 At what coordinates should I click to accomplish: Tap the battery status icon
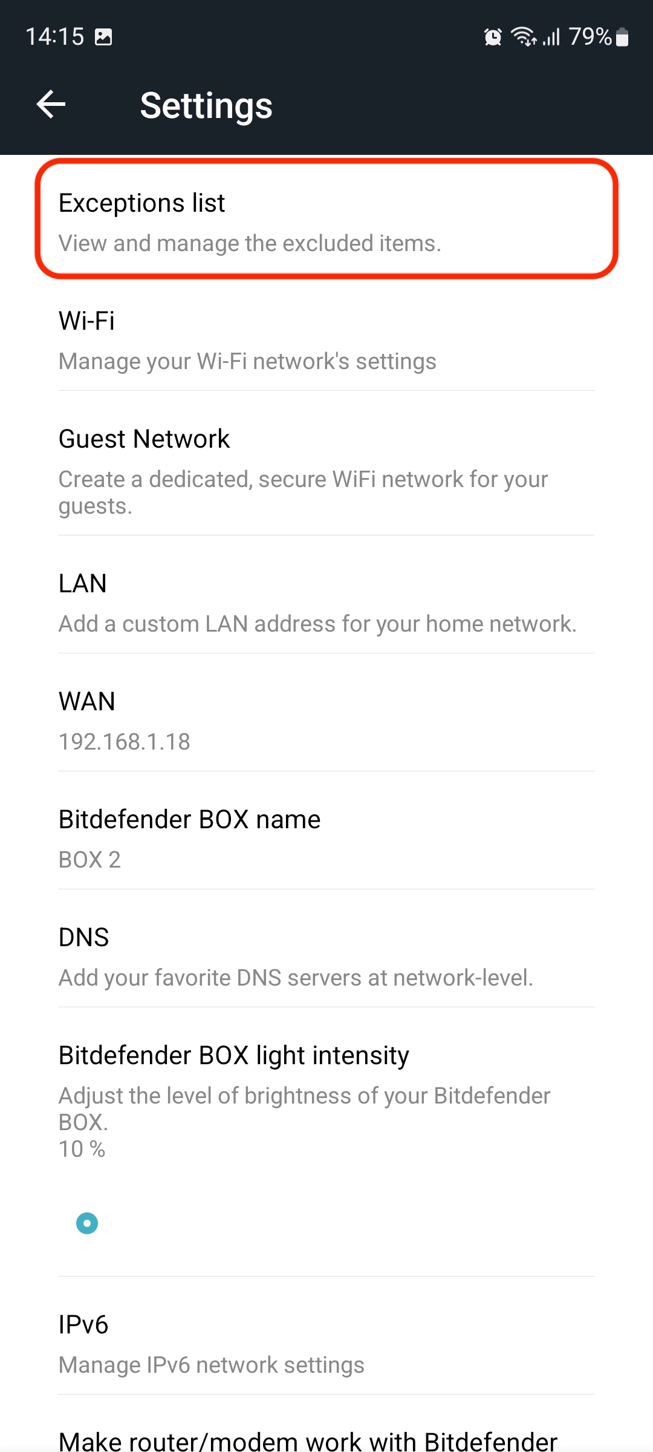point(622,37)
